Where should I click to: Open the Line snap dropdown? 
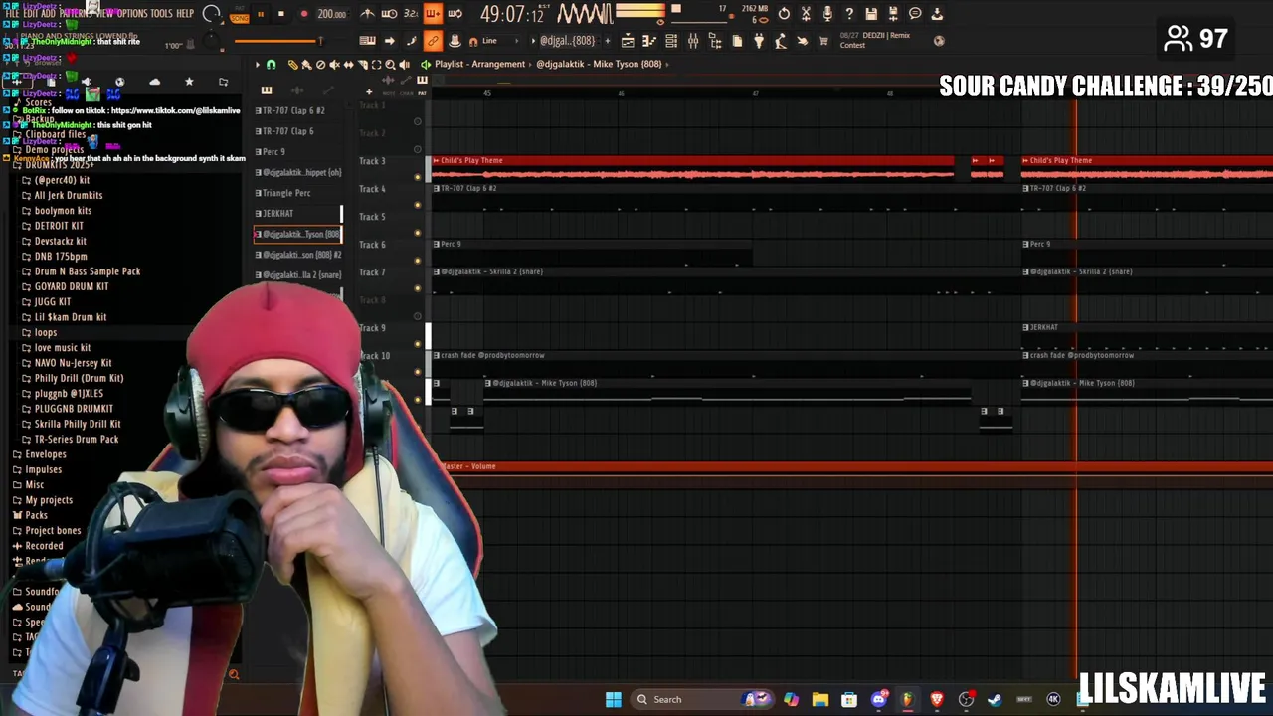tap(494, 41)
